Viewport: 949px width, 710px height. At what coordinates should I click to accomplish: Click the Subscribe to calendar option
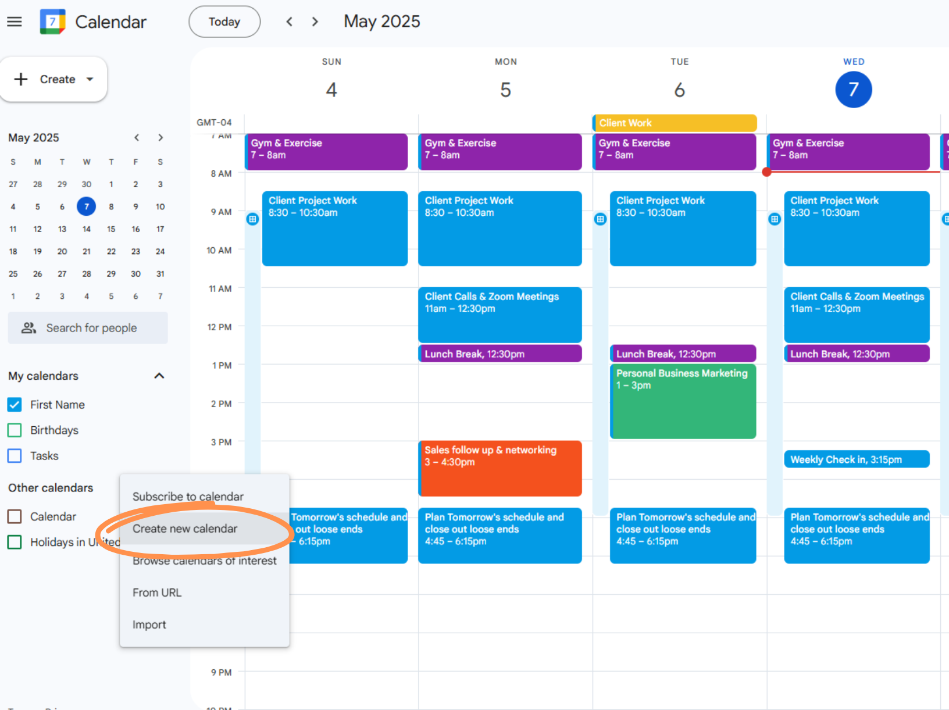(188, 496)
